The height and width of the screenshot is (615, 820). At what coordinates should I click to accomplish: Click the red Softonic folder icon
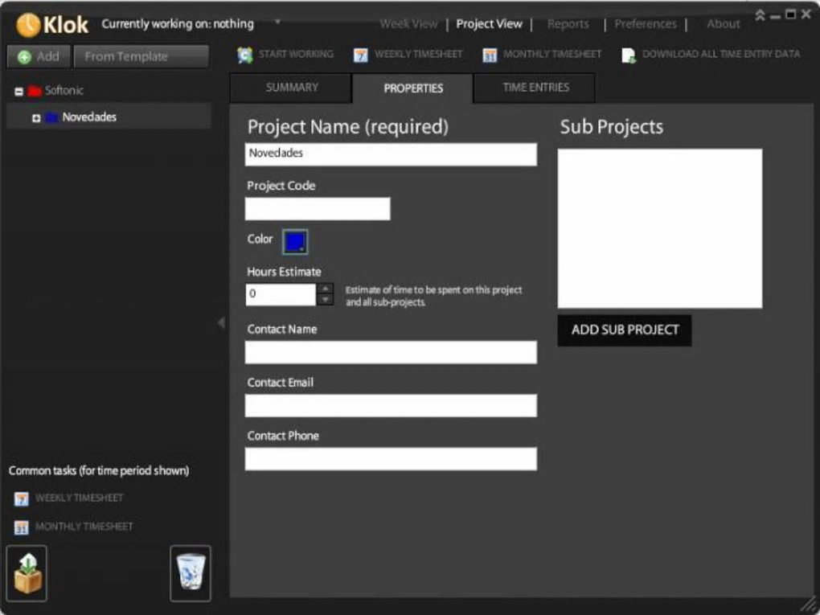[35, 91]
